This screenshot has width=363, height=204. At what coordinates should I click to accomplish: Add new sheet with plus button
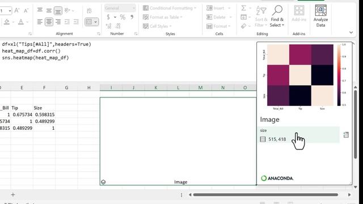pyautogui.click(x=13, y=195)
